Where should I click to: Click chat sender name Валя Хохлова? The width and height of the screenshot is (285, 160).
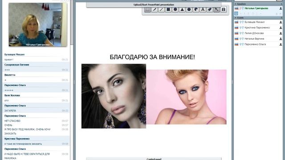pos(12,96)
